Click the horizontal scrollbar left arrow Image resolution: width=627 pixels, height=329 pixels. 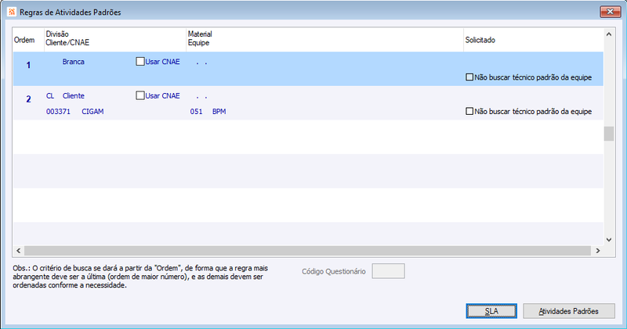(x=18, y=250)
